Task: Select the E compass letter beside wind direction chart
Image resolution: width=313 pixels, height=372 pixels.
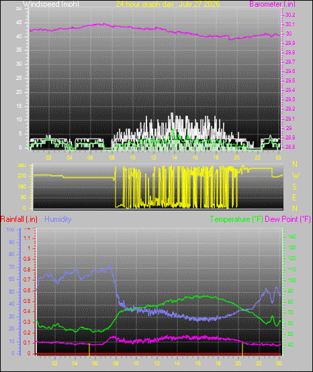Action: coord(294,197)
